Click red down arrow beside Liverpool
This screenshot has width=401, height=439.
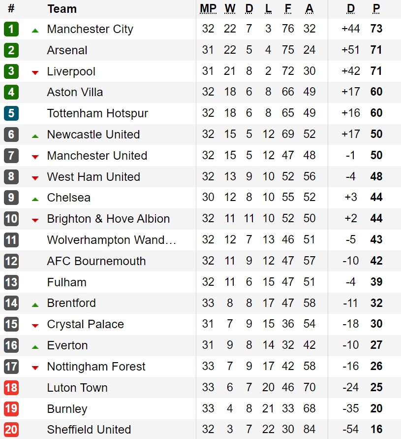click(35, 73)
